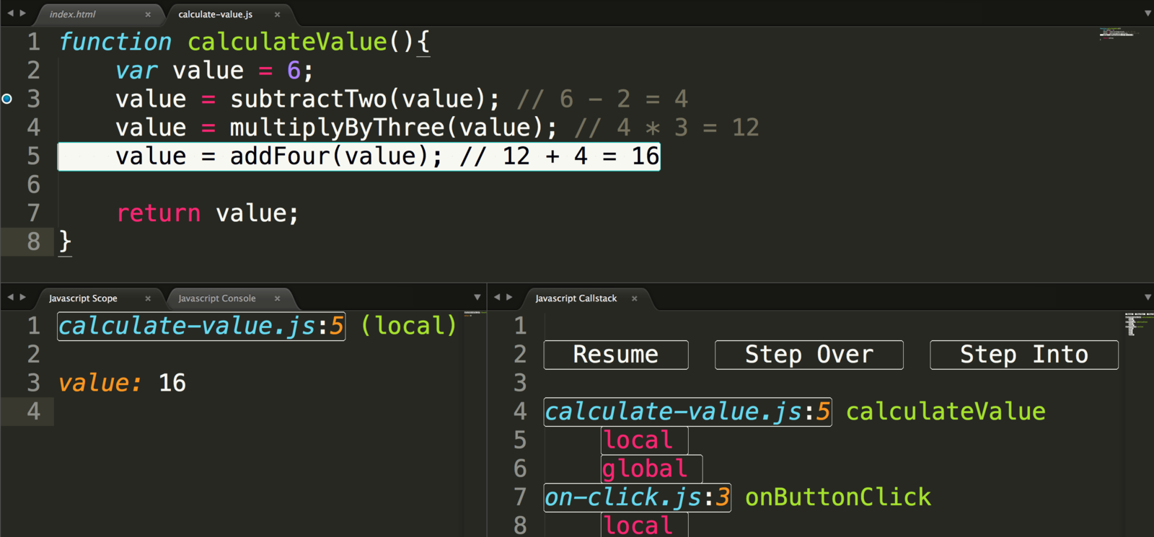Viewport: 1154px width, 537px height.
Task: Go to next tab in Callstack pane
Action: tap(509, 297)
